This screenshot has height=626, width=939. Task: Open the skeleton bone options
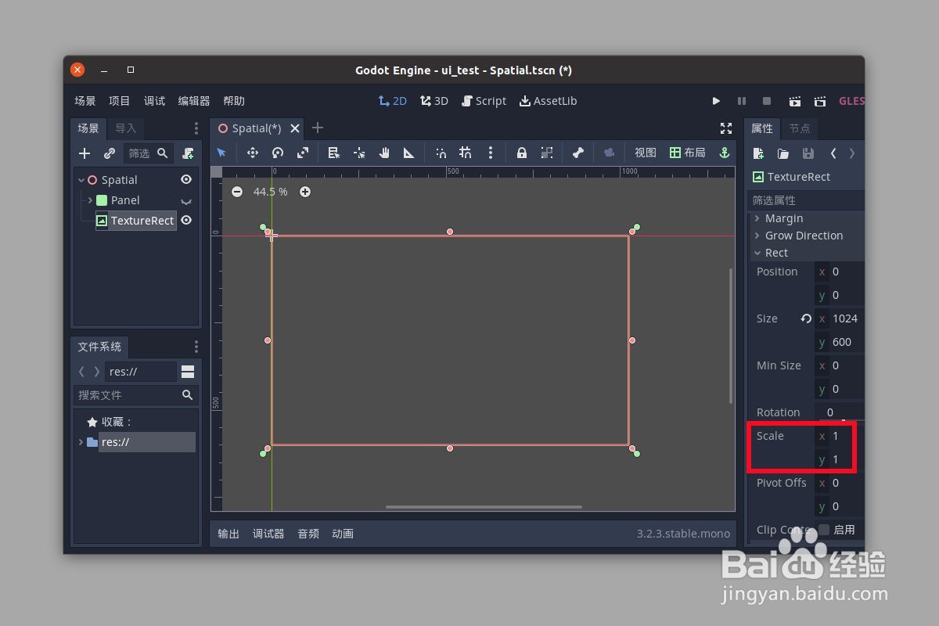pos(578,153)
